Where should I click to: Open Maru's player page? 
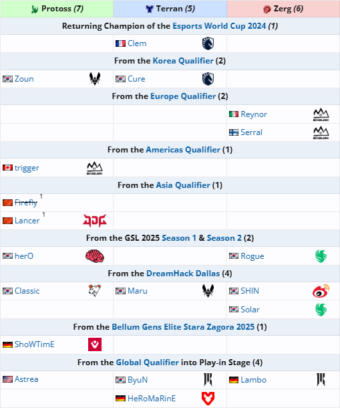tap(137, 291)
